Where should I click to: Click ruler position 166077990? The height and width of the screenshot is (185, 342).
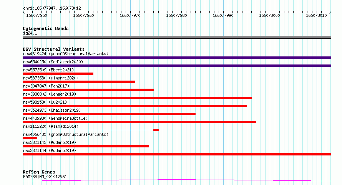pos(223,15)
